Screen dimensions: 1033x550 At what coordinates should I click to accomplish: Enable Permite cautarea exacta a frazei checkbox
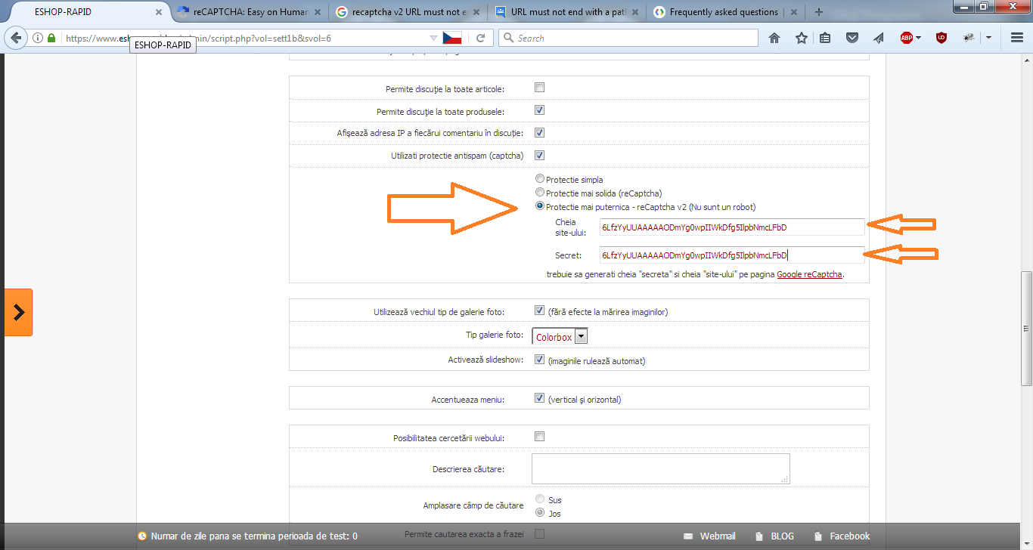tap(540, 534)
